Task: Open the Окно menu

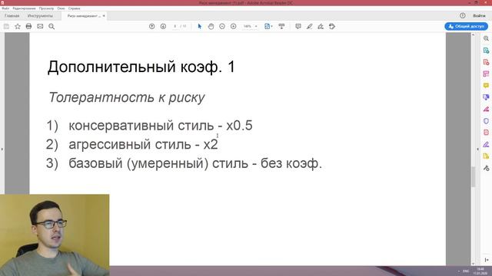Action: [x=61, y=8]
